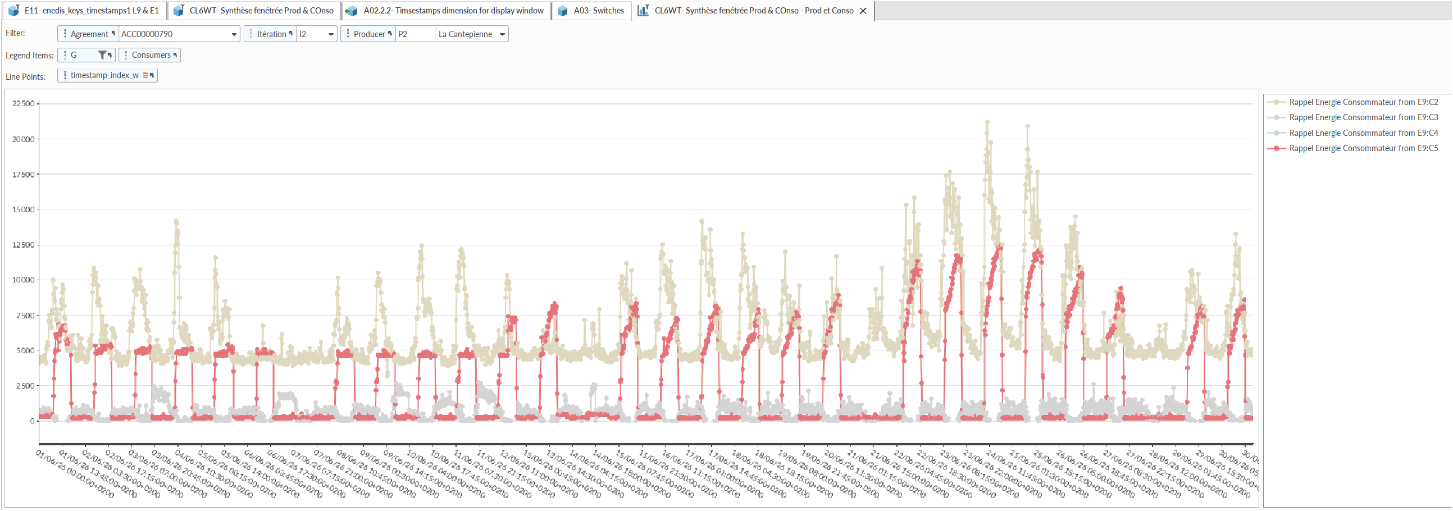Viewport: 1453px width, 511px height.
Task: Select the G legend item chip
Action: click(87, 55)
